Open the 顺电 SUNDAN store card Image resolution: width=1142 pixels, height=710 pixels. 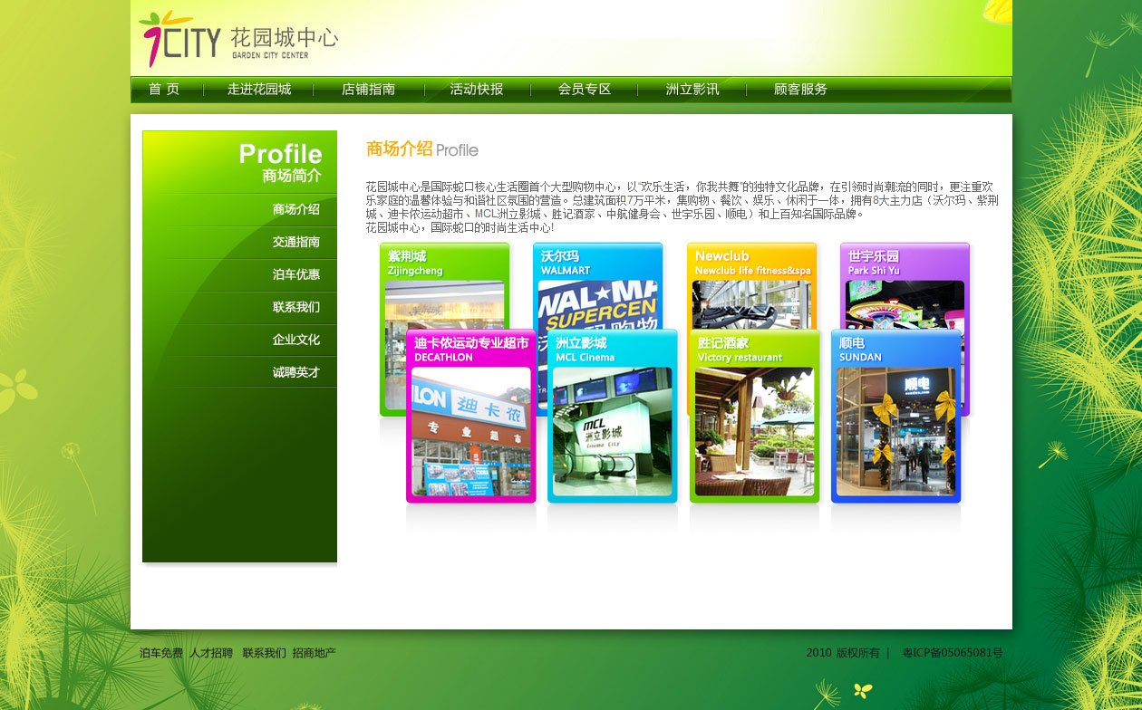pyautogui.click(x=896, y=416)
